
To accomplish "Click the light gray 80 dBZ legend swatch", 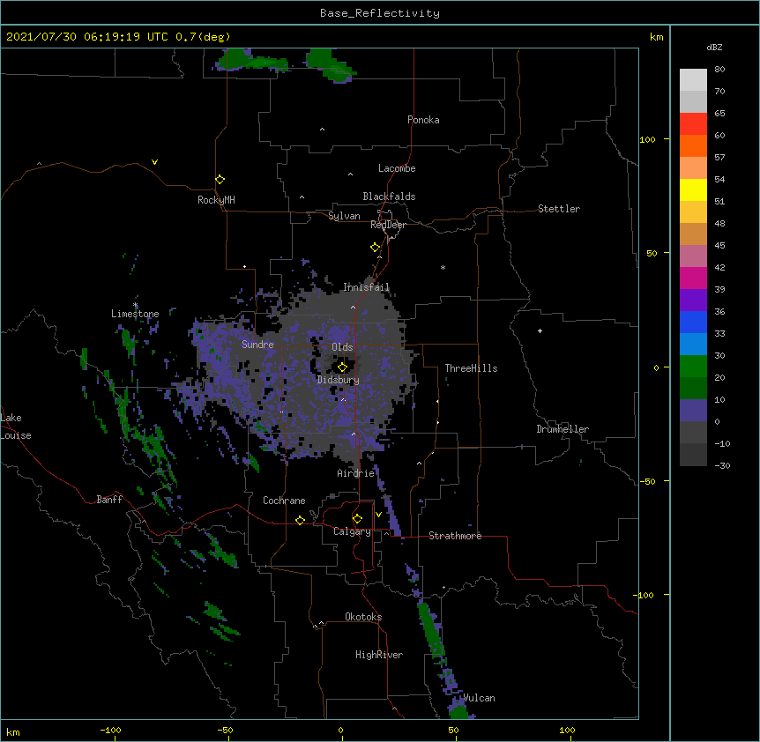I will coord(693,79).
